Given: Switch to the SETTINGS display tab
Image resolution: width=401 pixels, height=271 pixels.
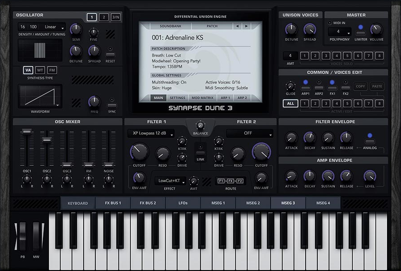Looking at the screenshot, I should pyautogui.click(x=178, y=98).
